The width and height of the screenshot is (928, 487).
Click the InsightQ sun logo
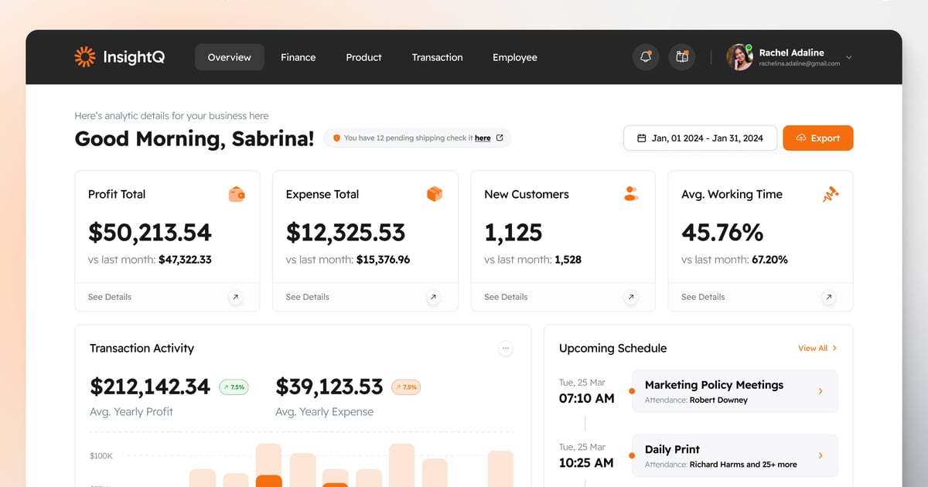(x=84, y=57)
